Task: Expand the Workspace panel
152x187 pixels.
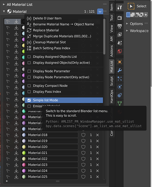Action: pyautogui.click(x=127, y=31)
